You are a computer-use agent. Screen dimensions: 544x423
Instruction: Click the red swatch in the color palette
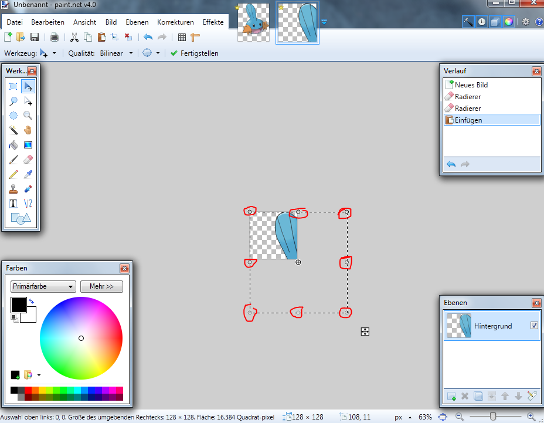(x=28, y=390)
